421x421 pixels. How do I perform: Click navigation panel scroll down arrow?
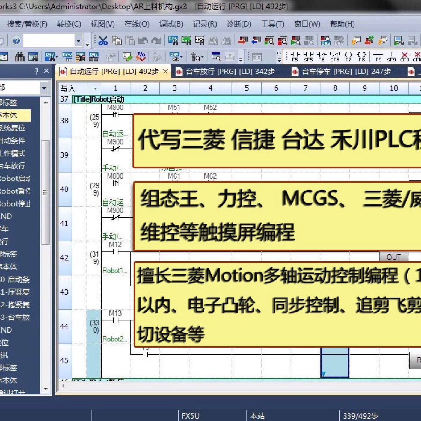[46, 389]
